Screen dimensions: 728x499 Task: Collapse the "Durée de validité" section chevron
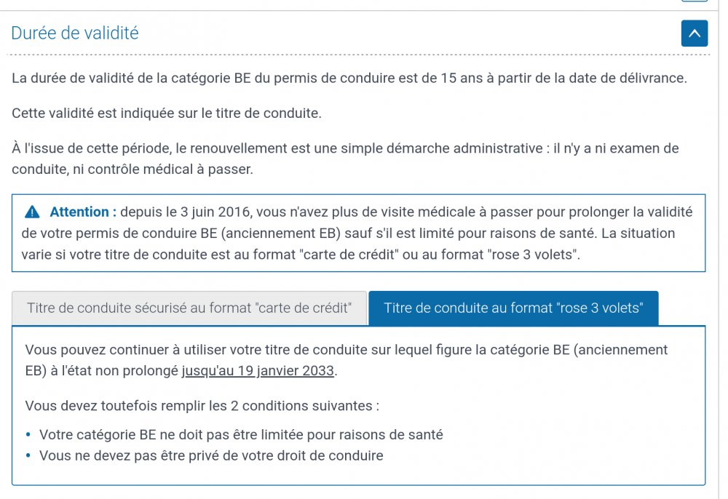click(x=694, y=33)
